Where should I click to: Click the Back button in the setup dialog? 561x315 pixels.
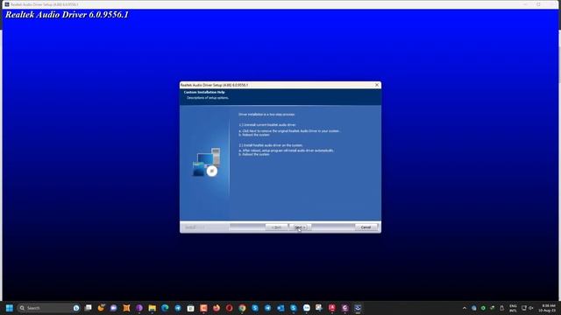pos(276,227)
